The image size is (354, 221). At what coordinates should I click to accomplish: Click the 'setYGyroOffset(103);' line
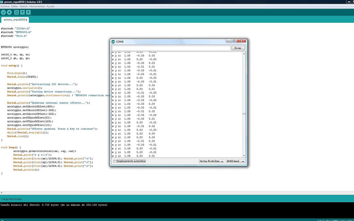point(30,121)
